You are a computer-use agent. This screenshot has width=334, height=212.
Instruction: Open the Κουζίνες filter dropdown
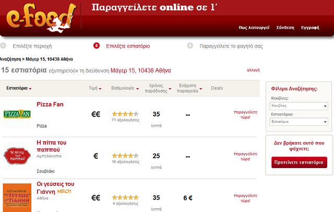(299, 106)
